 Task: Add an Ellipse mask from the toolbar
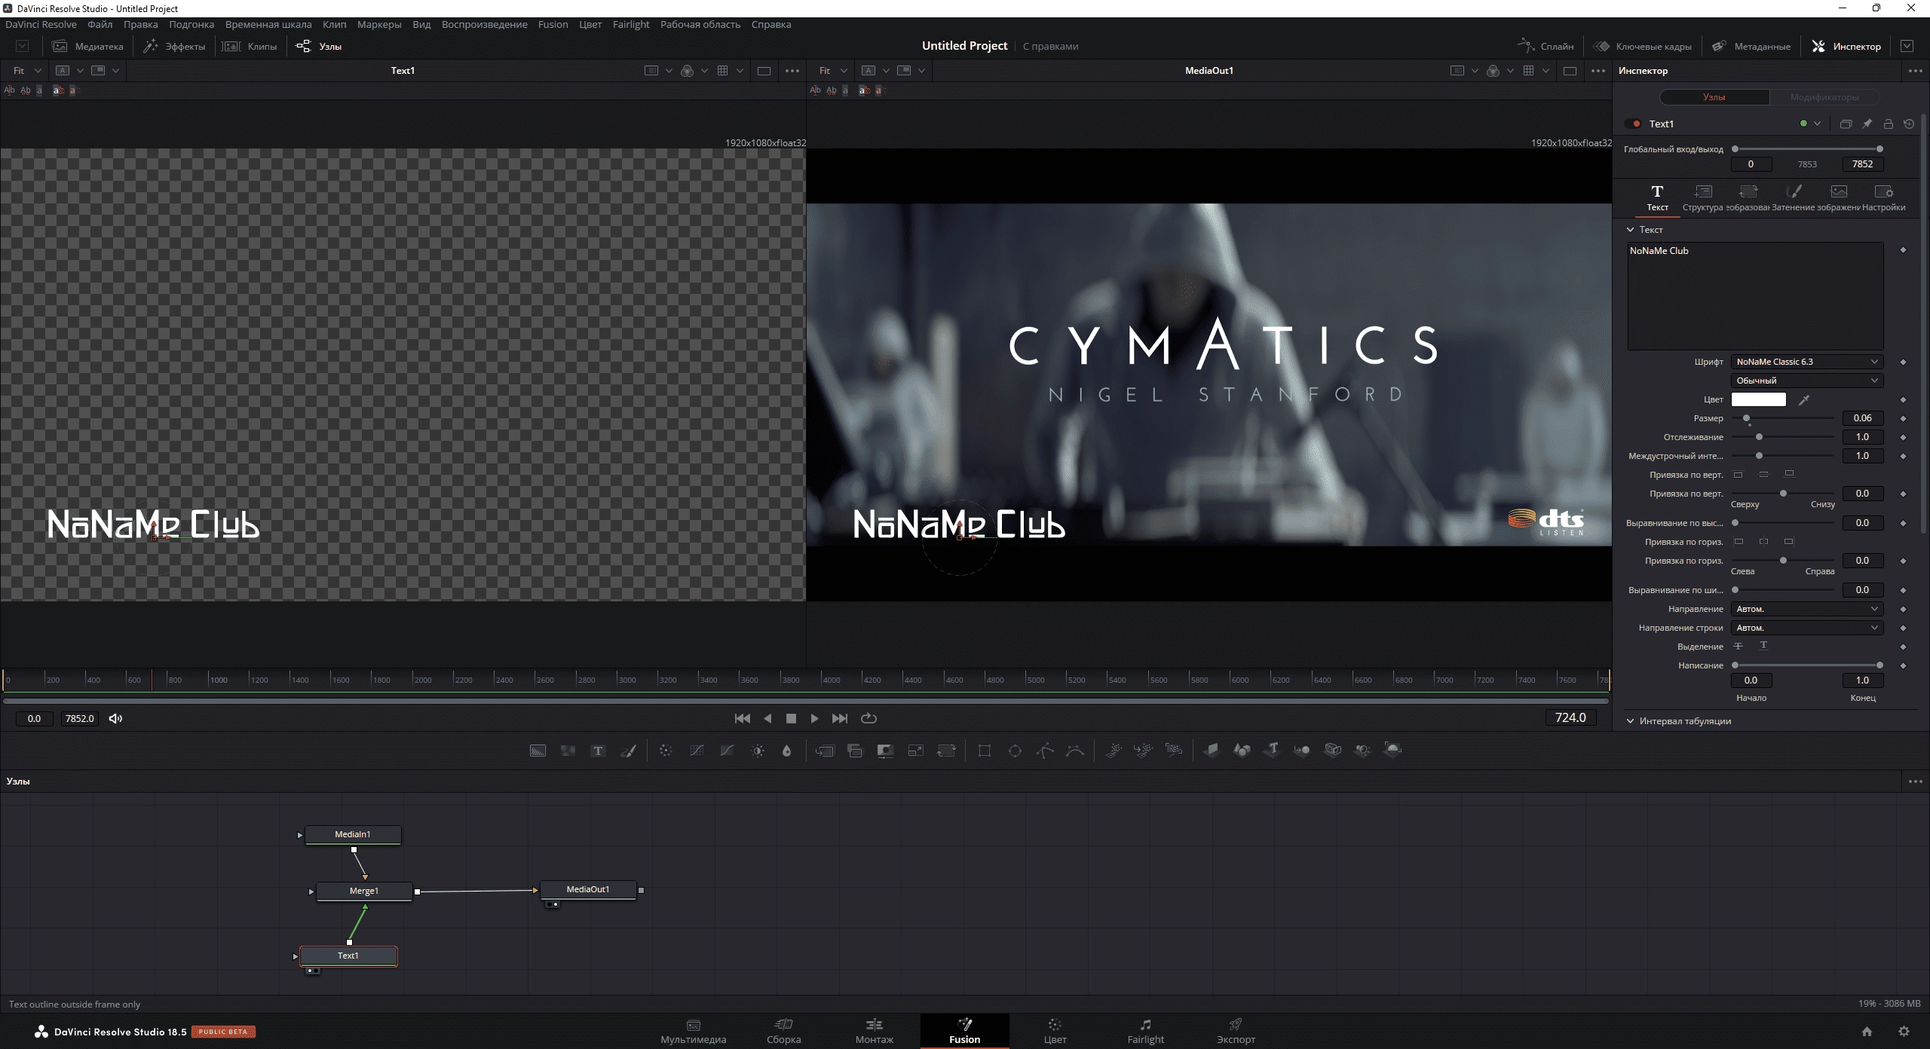point(1015,751)
